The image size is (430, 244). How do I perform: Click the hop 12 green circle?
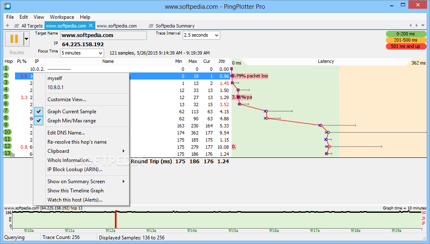(x=7, y=146)
